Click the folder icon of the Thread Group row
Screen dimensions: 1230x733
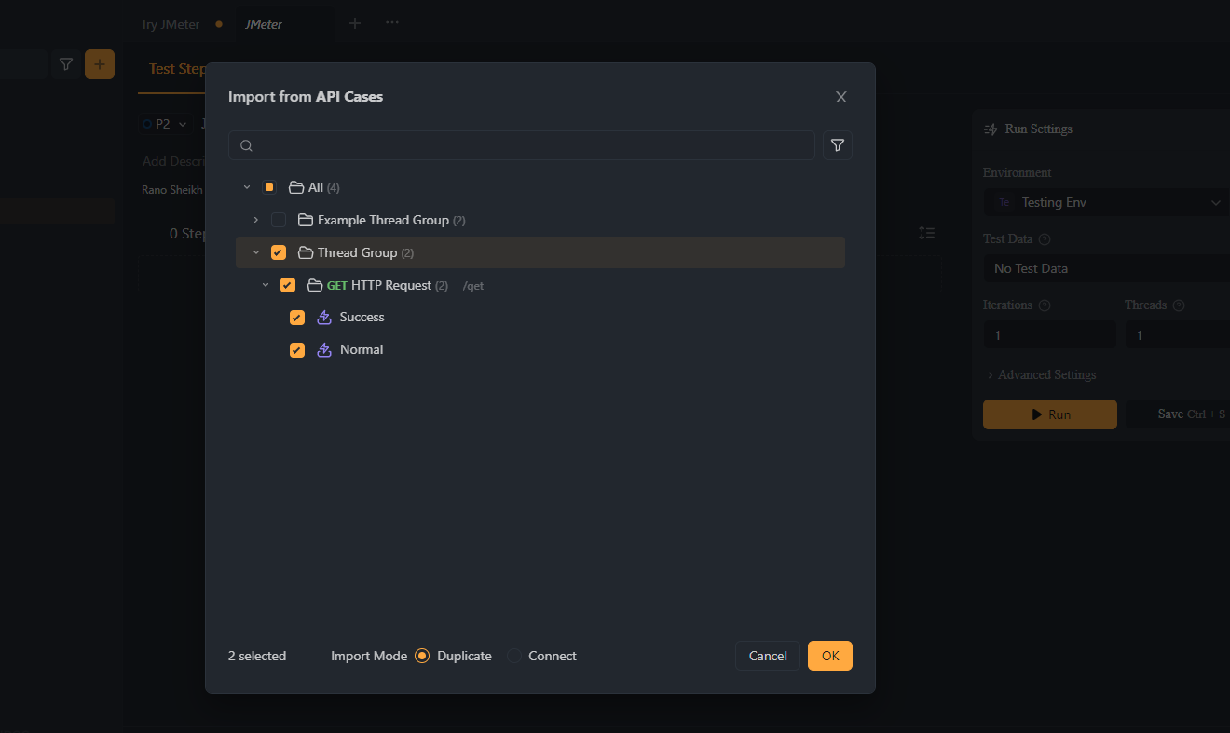pos(306,252)
